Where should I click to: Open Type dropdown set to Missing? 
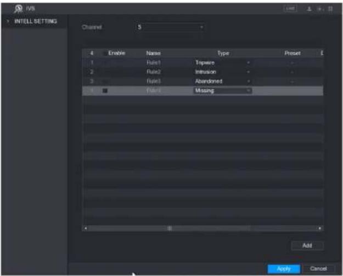tap(222, 90)
